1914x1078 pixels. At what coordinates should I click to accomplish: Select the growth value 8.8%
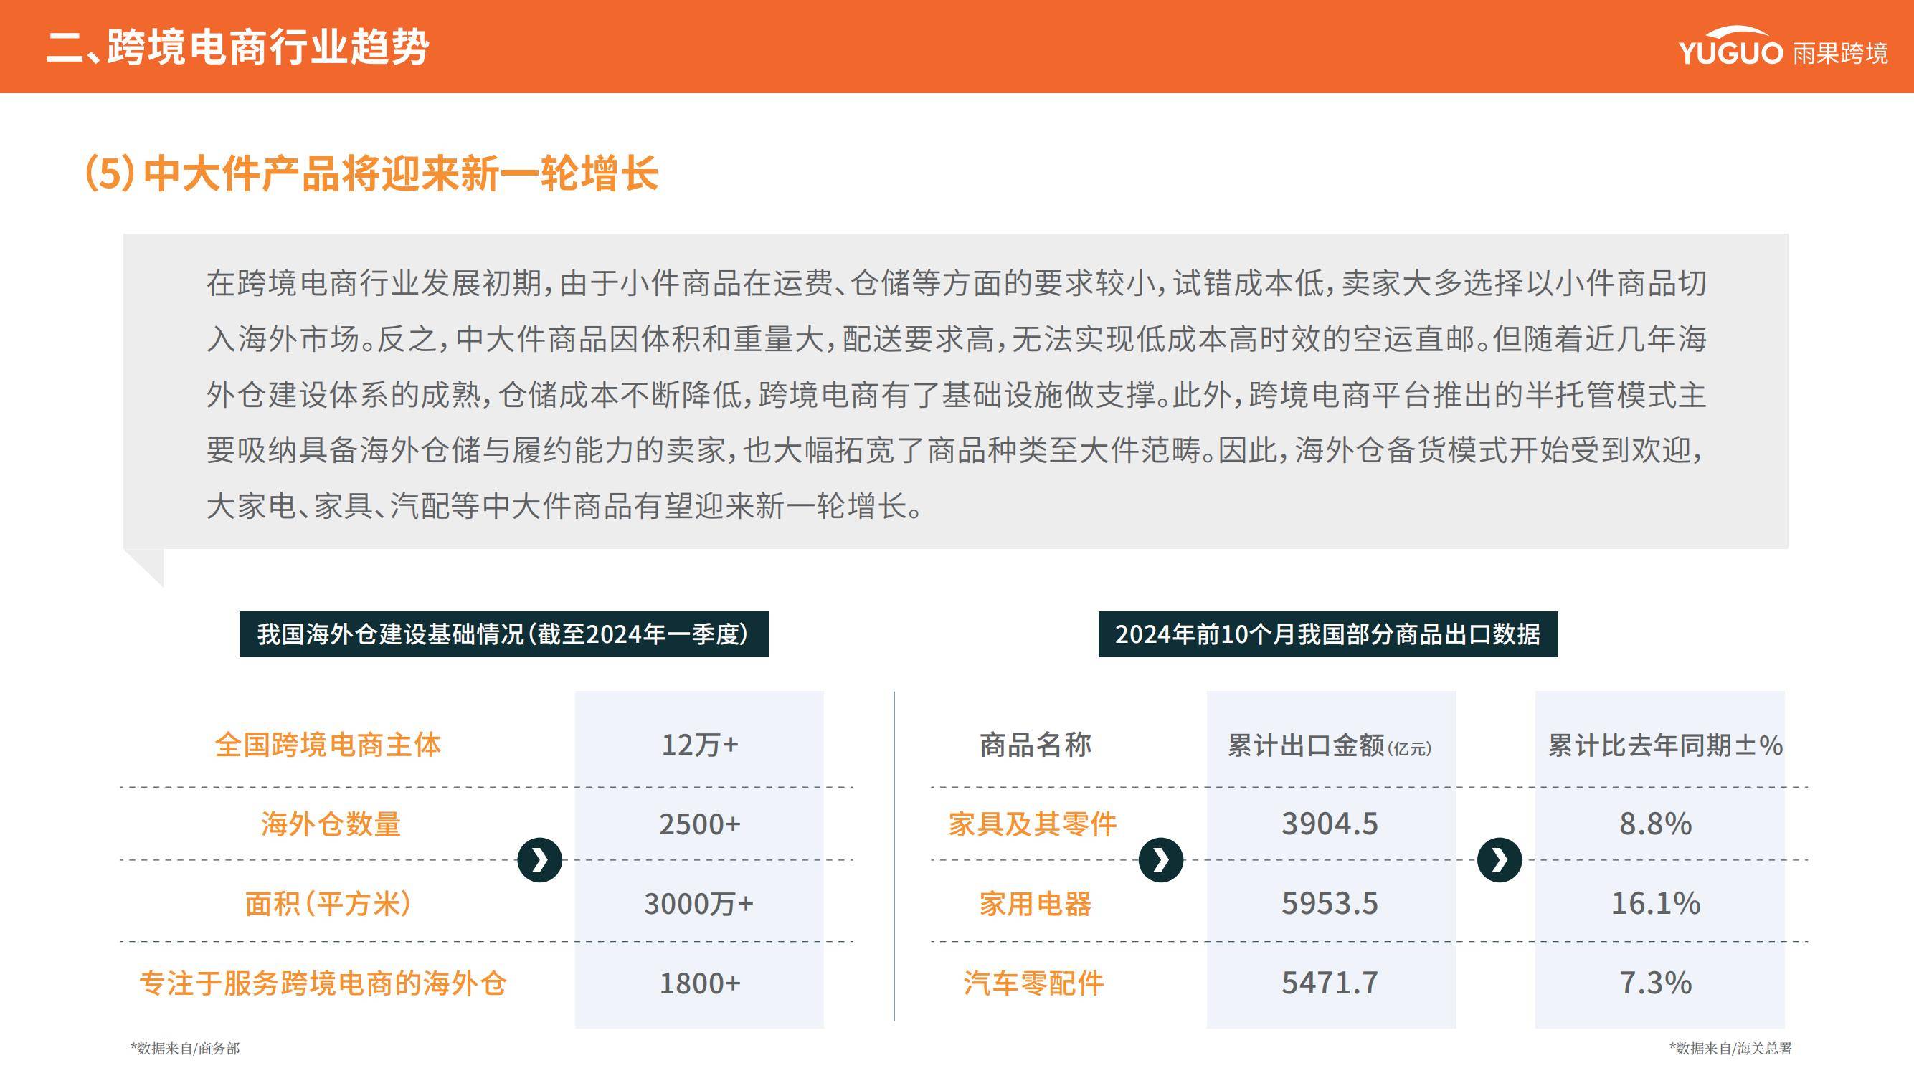pyautogui.click(x=1655, y=824)
